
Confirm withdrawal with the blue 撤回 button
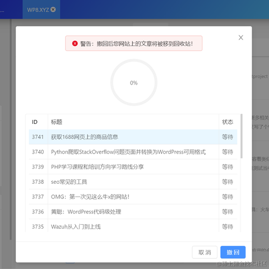point(233,252)
